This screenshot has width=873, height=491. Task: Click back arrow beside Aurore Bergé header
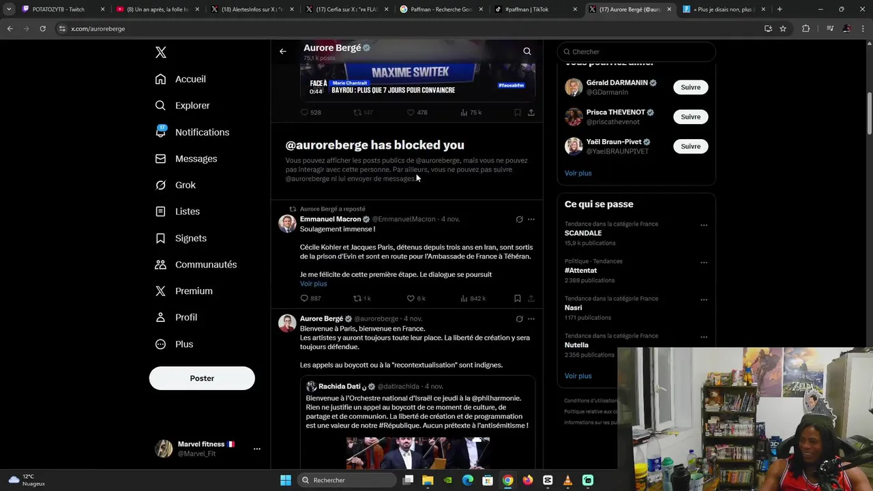tap(283, 51)
